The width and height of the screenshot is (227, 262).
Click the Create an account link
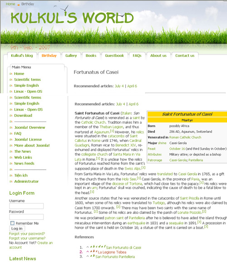pos(45,243)
